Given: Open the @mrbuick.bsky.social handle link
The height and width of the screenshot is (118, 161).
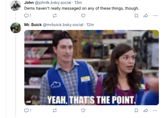Looking at the screenshot, I should pos(63,25).
